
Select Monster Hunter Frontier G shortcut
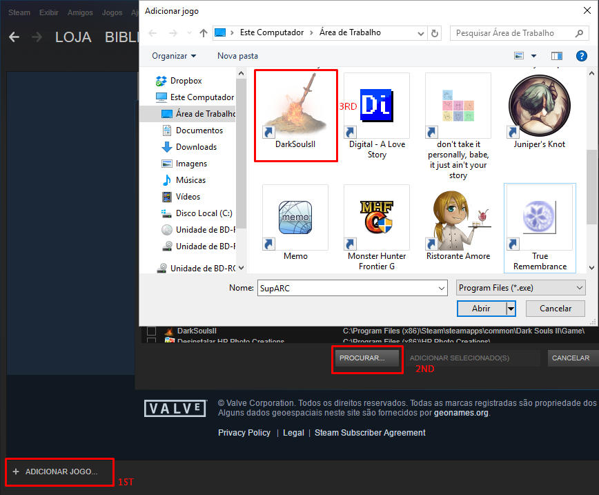point(377,229)
